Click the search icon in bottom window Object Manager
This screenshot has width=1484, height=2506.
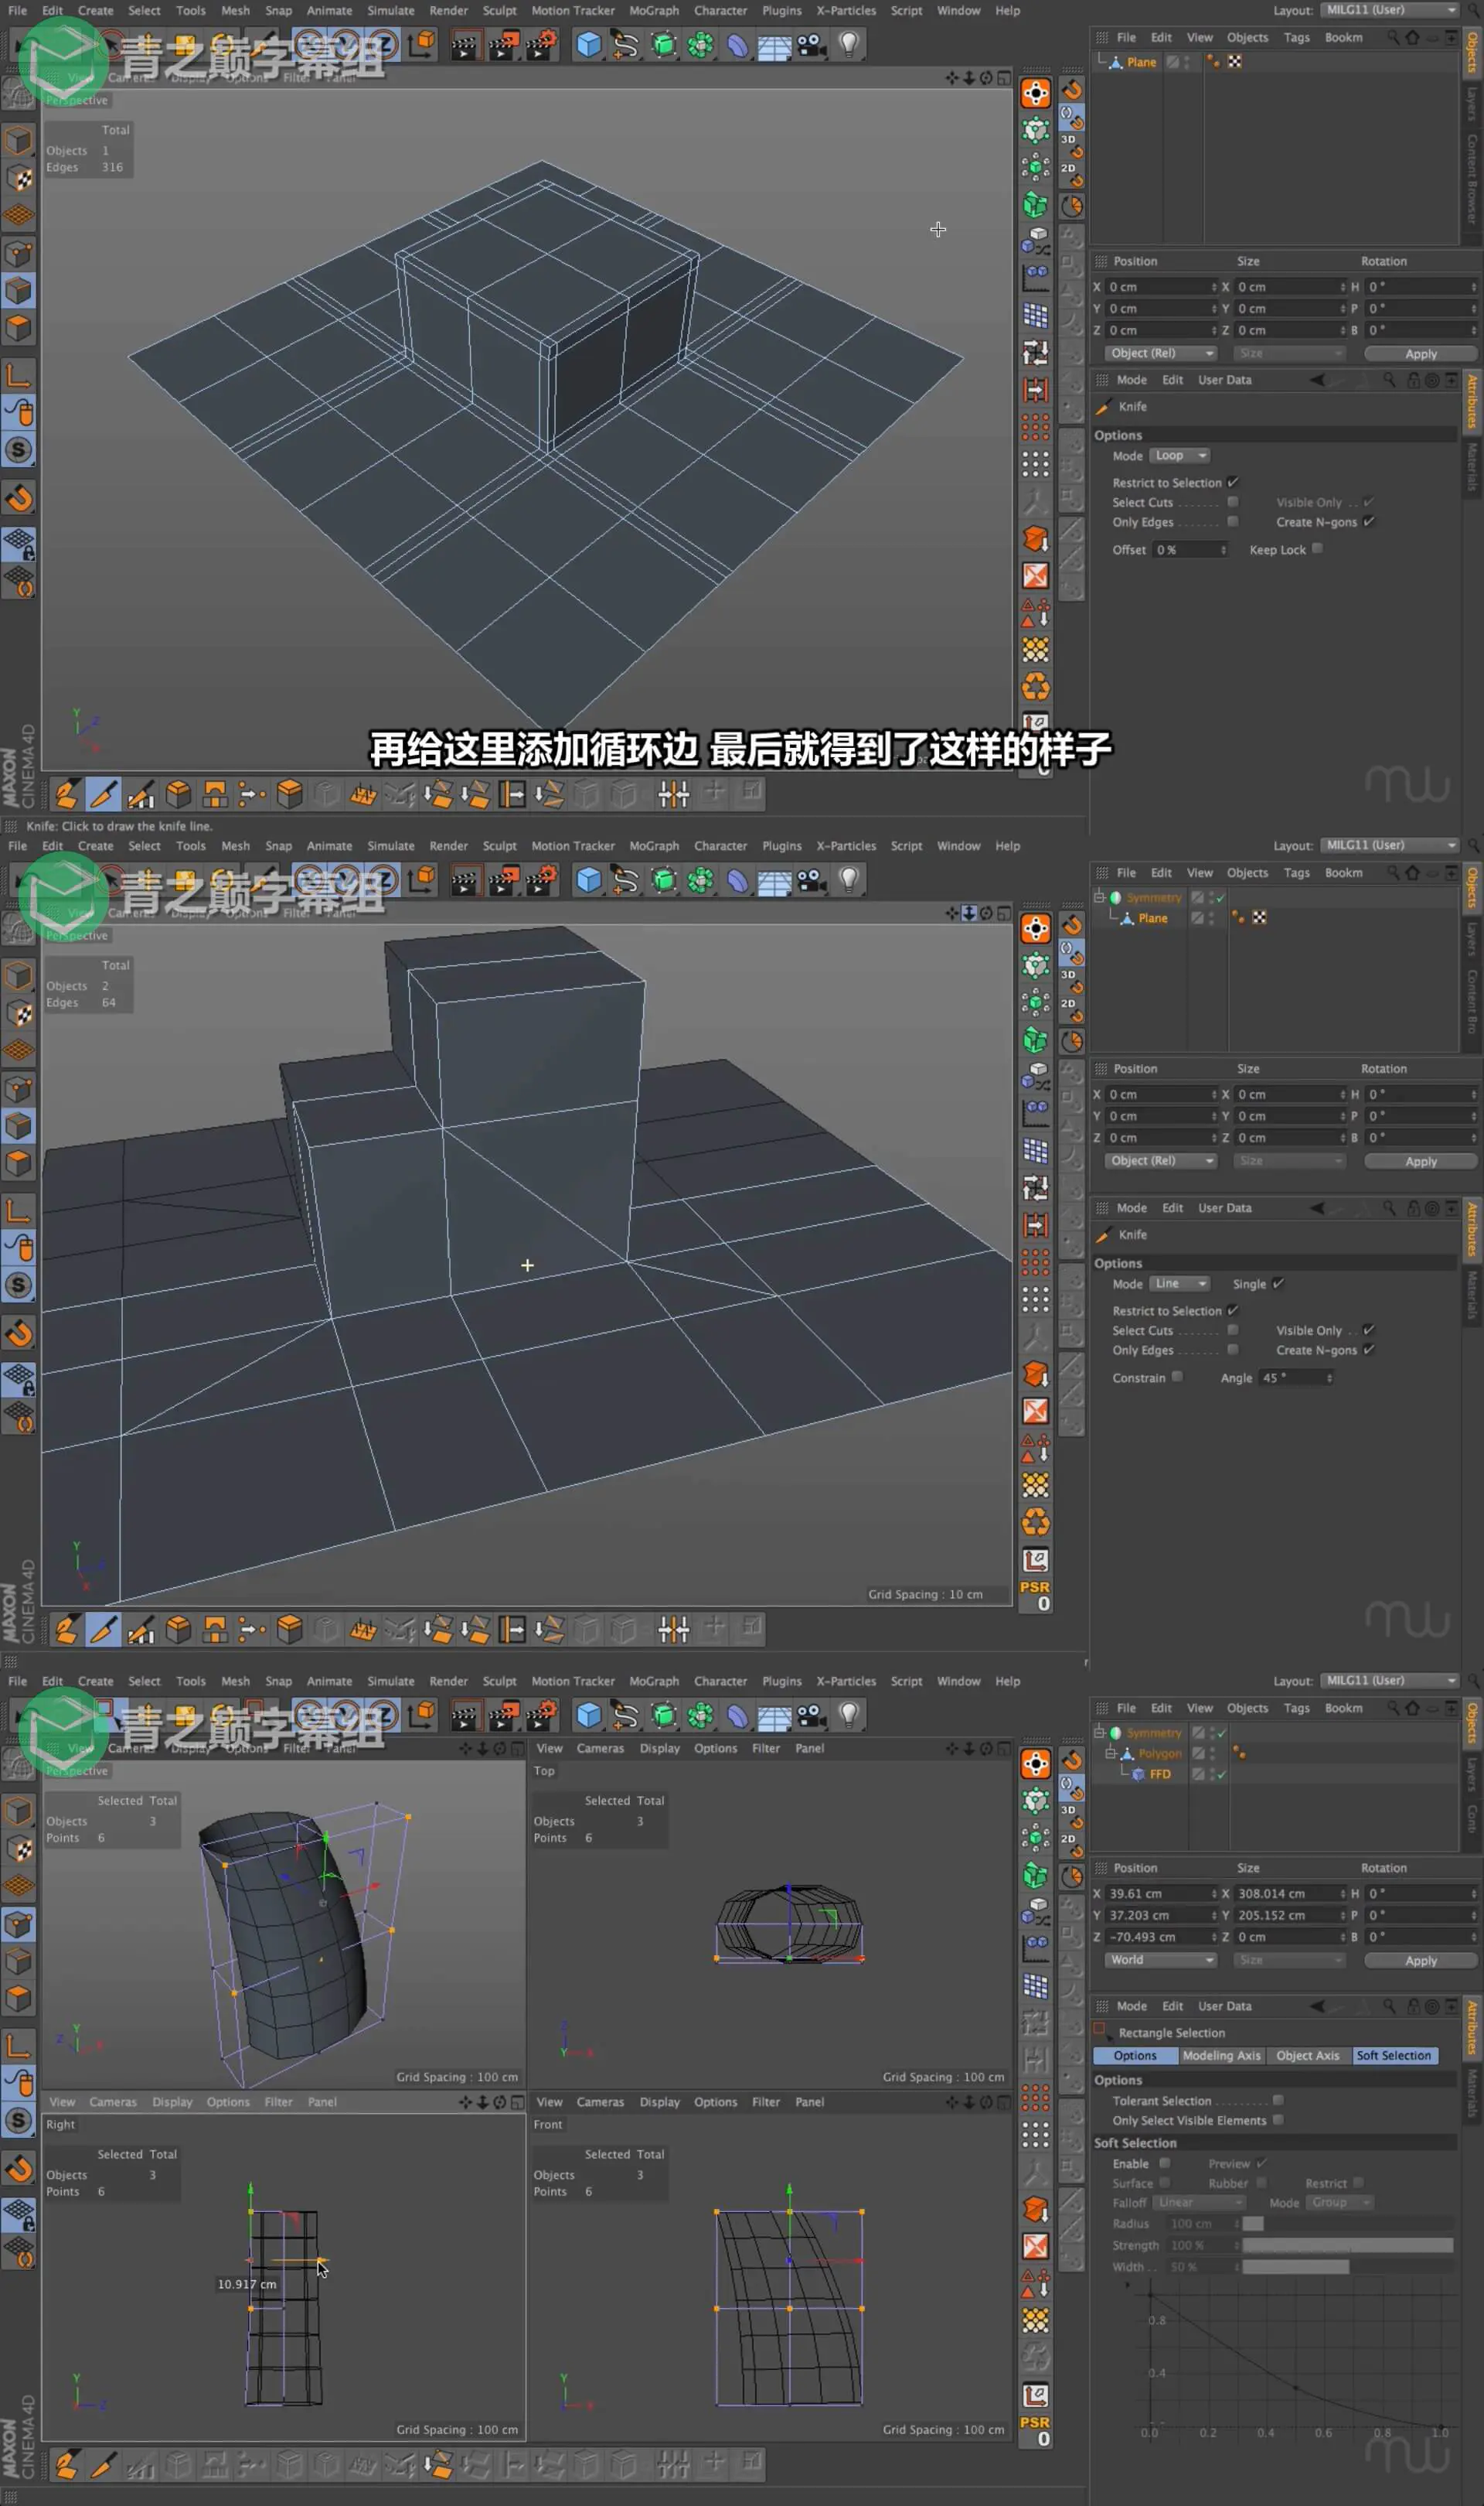click(x=1393, y=1708)
